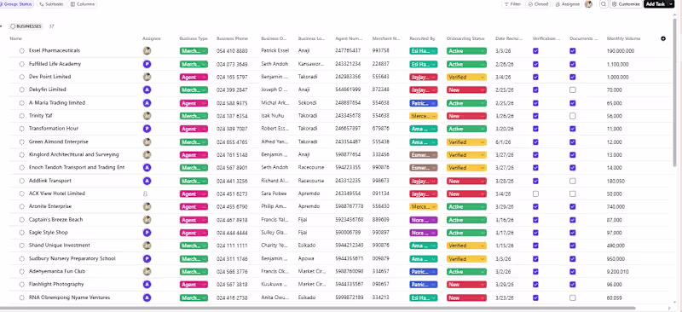682x312 pixels.
Task: Open Adehyemanba Fun Club task
Action: 57,272
